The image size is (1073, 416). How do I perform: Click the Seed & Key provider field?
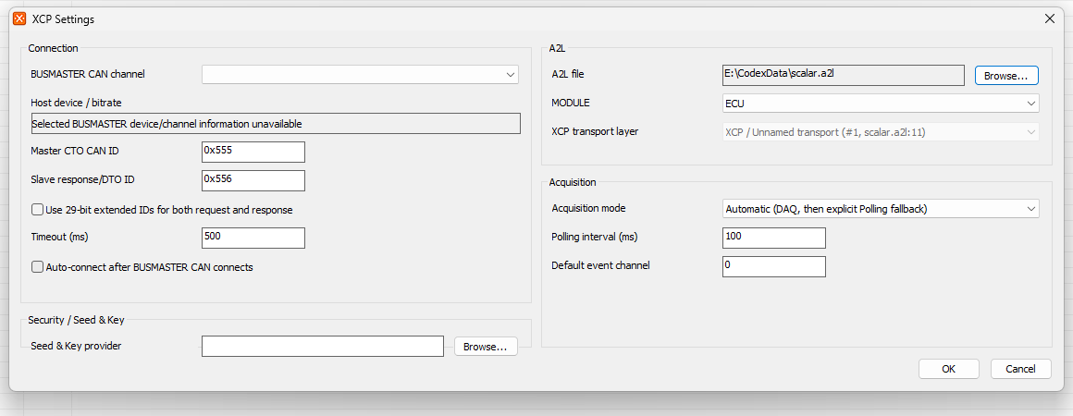pos(323,347)
